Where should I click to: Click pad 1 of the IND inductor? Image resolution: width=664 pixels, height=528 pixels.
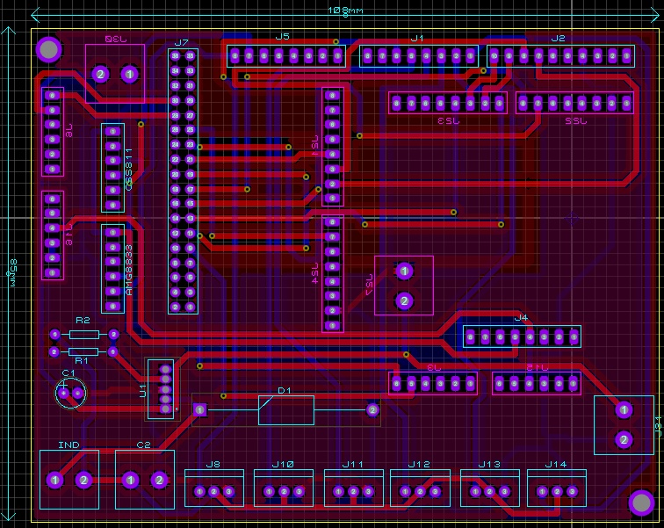(x=54, y=481)
